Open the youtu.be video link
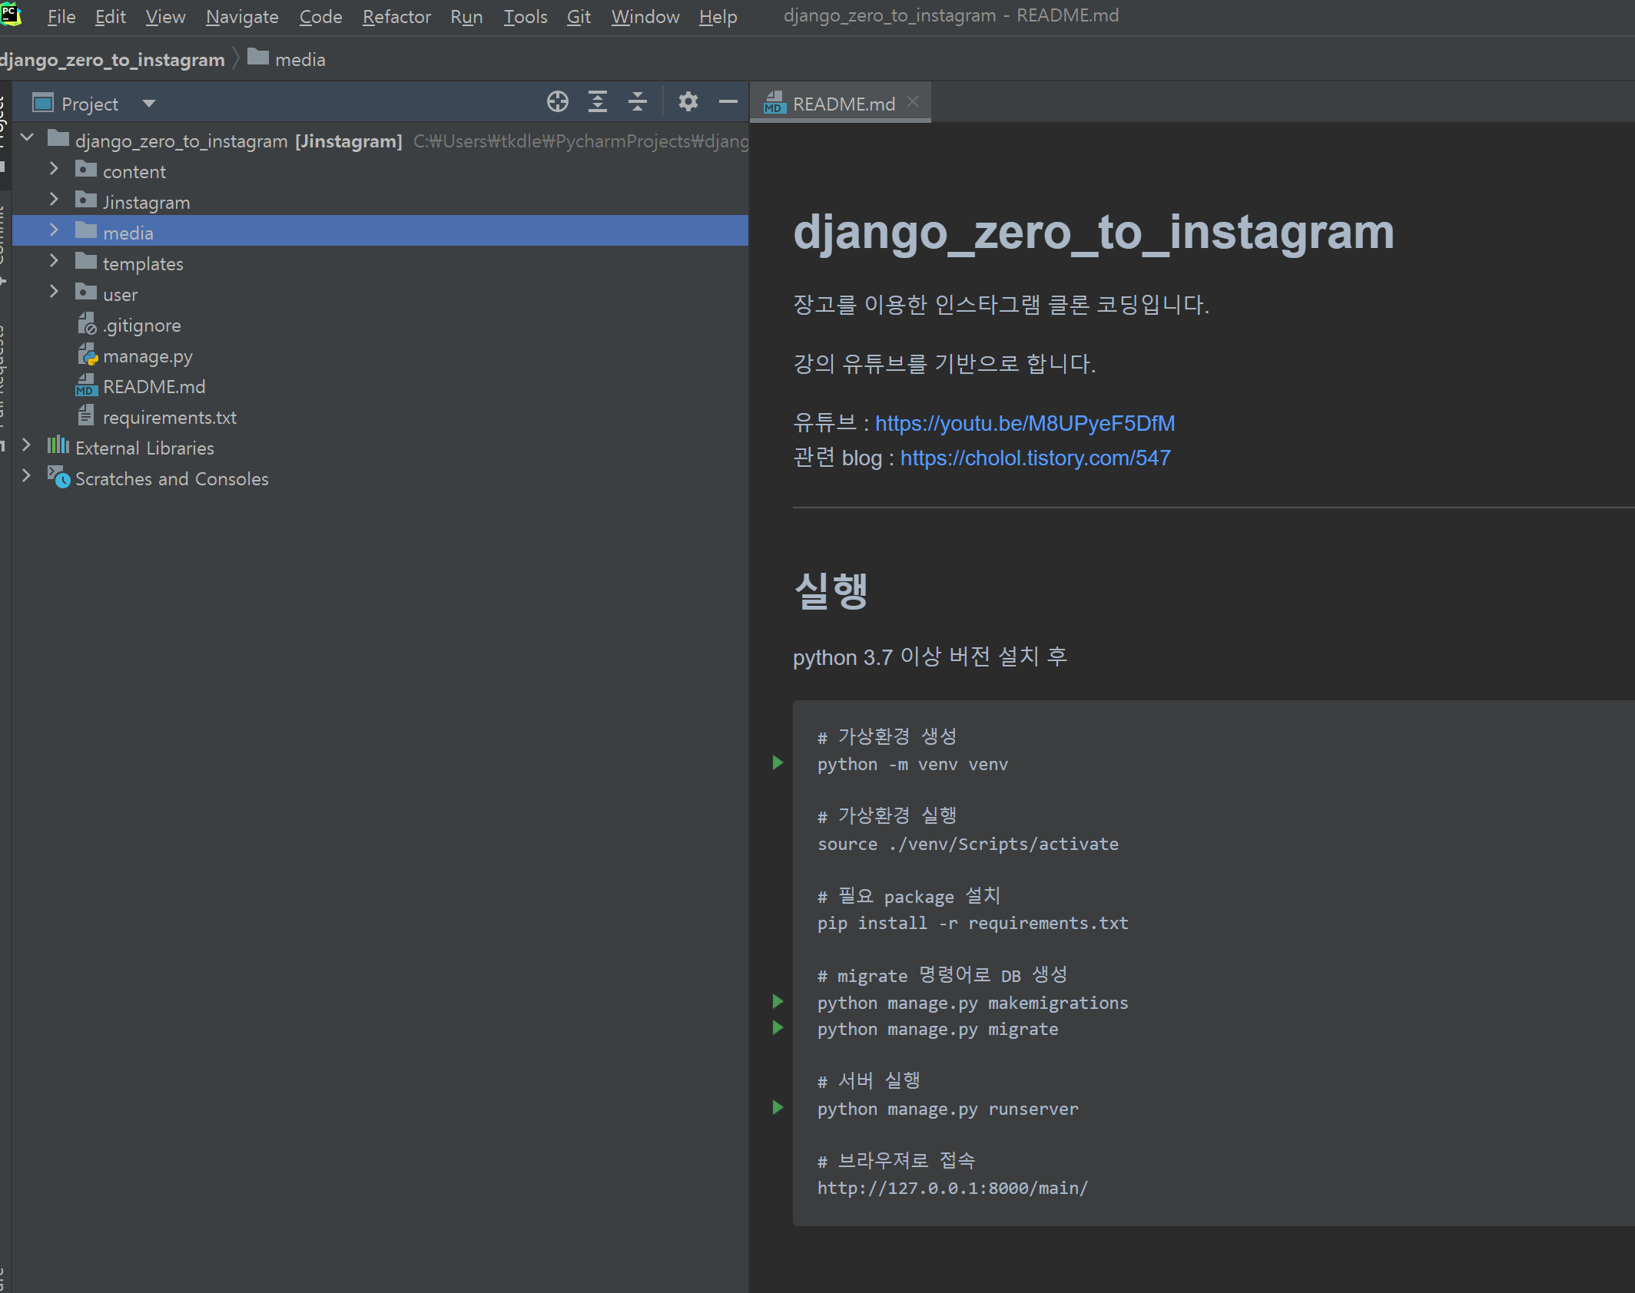This screenshot has width=1635, height=1293. coord(1024,424)
